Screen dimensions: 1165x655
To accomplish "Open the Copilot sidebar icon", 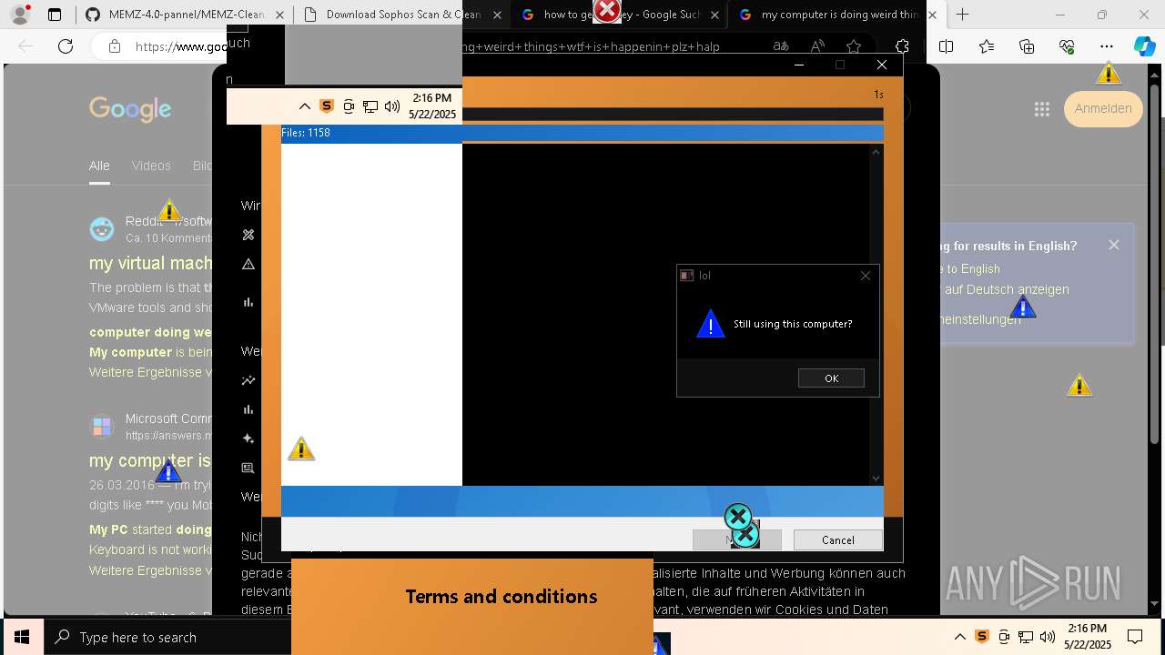I will click(x=1144, y=46).
